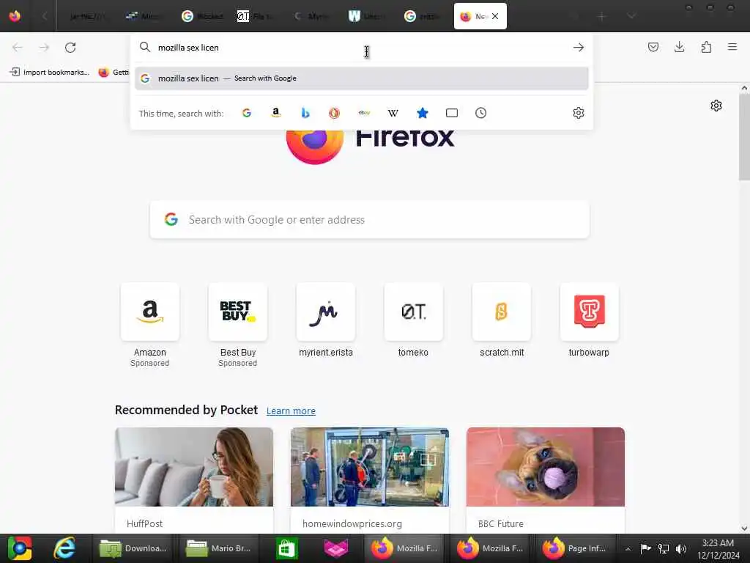This screenshot has height=563, width=750.
Task: Search this time with Wikipedia icon
Action: pyautogui.click(x=393, y=113)
